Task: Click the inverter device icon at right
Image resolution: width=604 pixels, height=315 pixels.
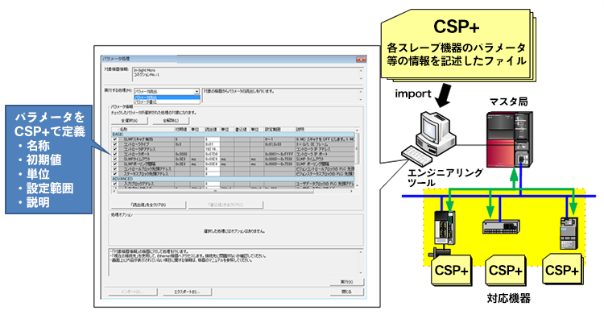Action: coord(569,234)
